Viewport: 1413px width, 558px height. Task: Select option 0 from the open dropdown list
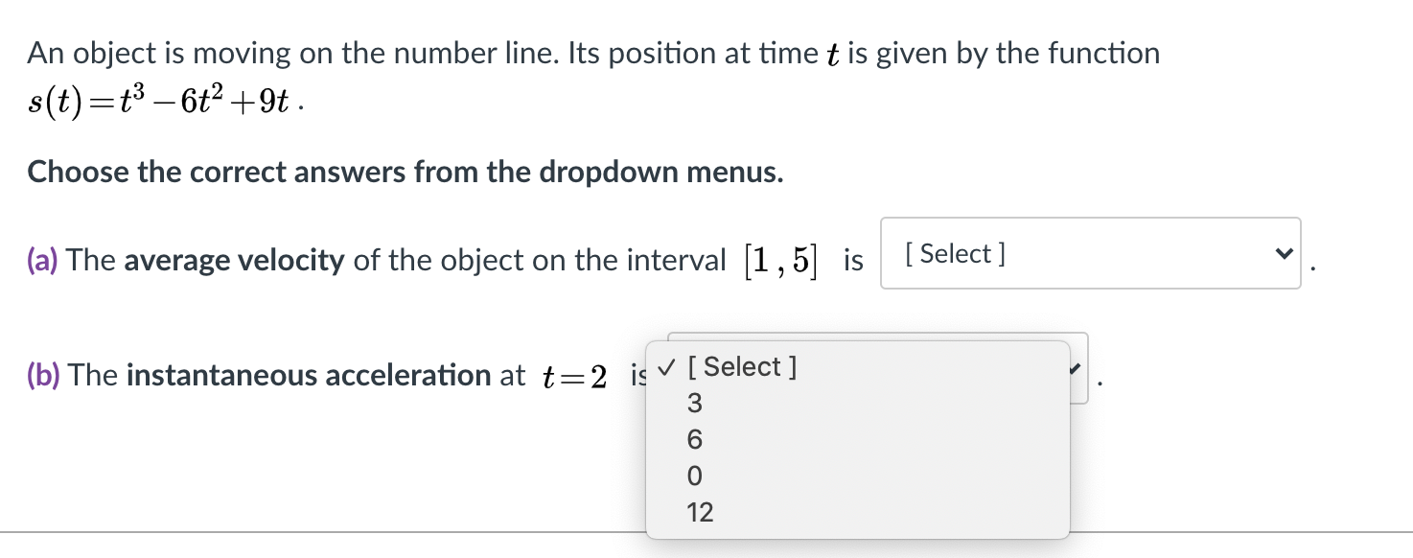click(x=694, y=476)
